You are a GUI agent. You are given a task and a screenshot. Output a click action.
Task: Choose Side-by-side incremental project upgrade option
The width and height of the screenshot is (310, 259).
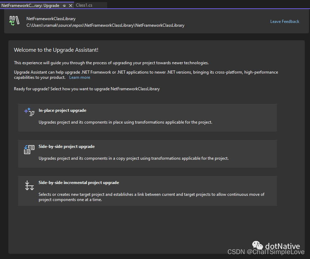[148, 191]
